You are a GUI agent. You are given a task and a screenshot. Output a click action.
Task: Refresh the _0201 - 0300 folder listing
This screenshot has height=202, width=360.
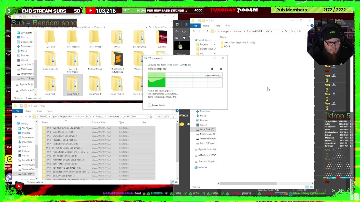[x=151, y=116]
